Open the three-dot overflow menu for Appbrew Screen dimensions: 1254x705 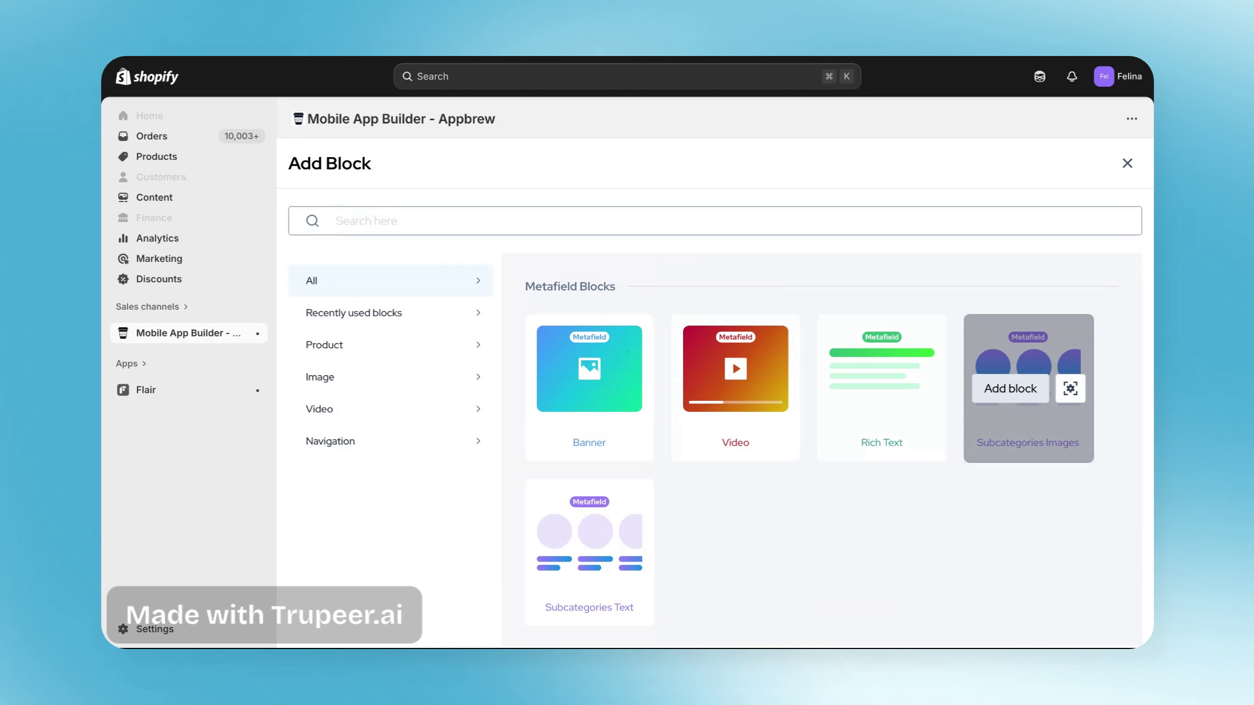[1131, 119]
